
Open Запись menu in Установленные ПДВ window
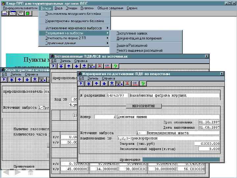point(65,61)
